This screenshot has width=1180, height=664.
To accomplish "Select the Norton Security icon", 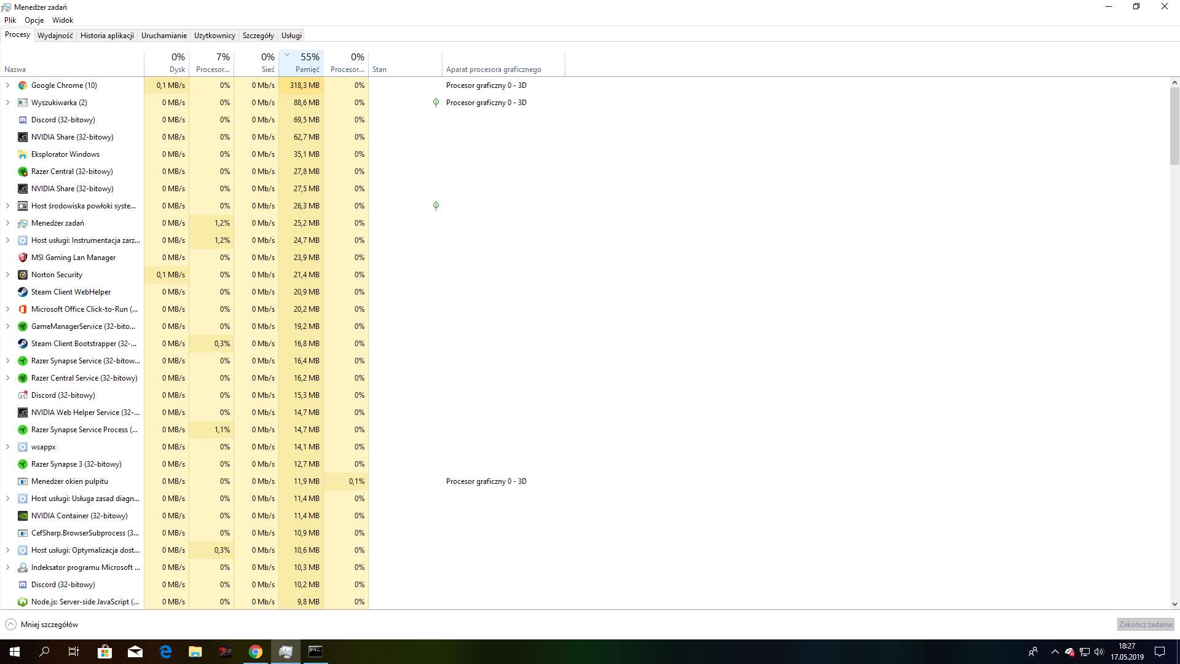I will pos(23,275).
